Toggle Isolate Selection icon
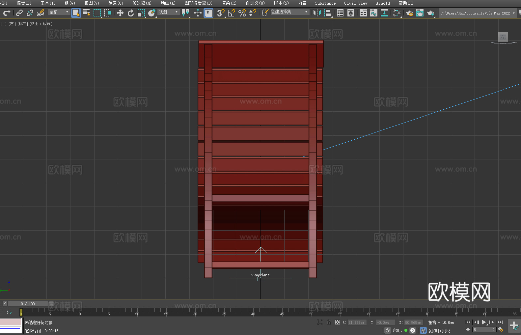 pos(320,322)
